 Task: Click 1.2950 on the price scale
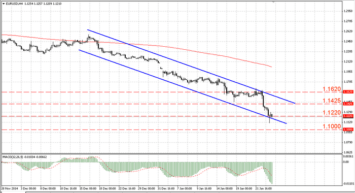(x=348, y=11)
